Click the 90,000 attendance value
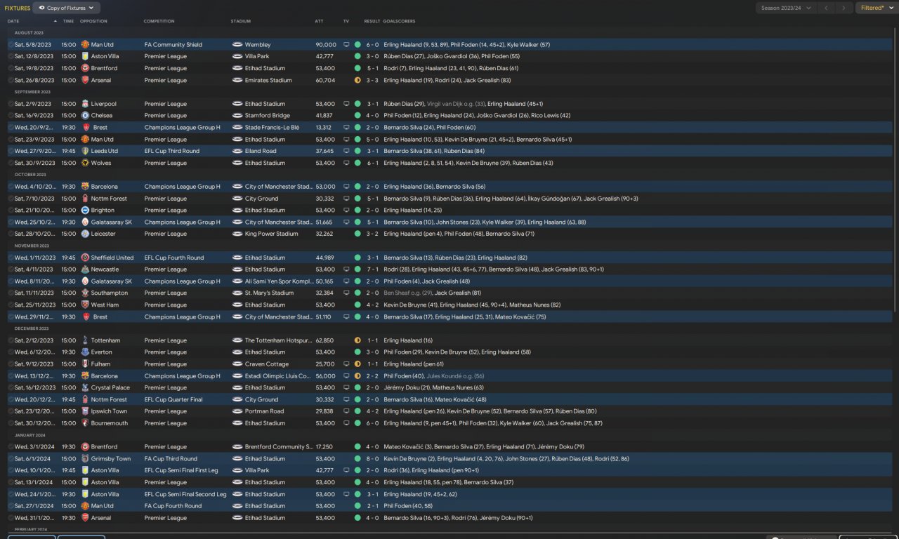Image resolution: width=899 pixels, height=539 pixels. [326, 45]
